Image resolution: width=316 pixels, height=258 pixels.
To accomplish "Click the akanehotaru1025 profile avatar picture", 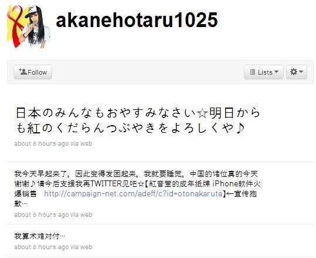I will click(x=28, y=26).
